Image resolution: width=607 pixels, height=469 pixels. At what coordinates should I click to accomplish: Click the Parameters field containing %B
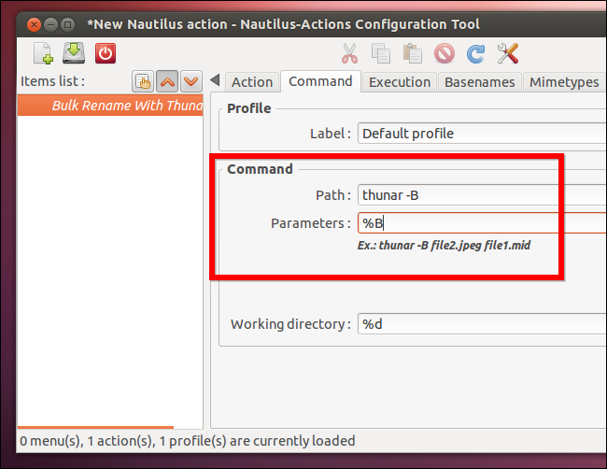(482, 223)
